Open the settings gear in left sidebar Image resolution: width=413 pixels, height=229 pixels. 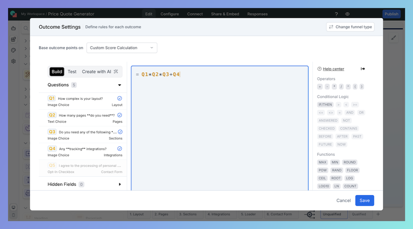click(x=14, y=61)
